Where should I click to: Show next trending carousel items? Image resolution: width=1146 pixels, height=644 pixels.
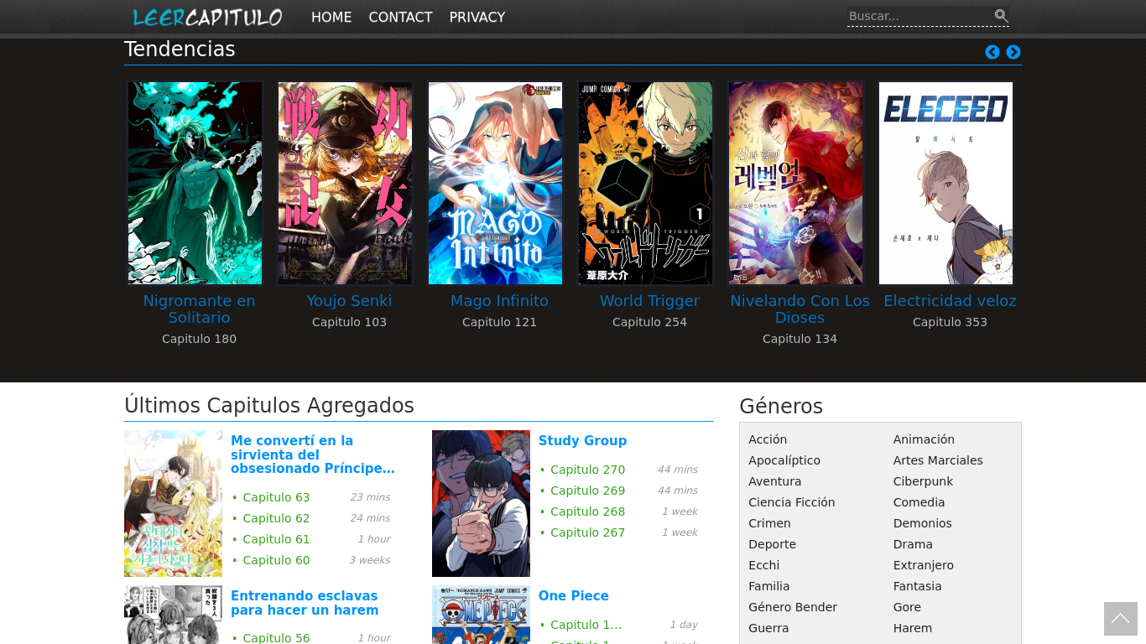(1013, 52)
